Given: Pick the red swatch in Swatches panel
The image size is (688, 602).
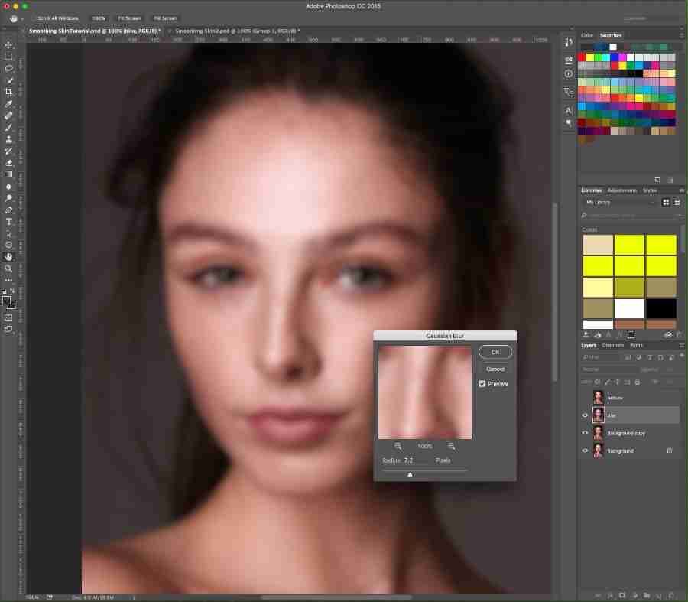Looking at the screenshot, I should point(582,57).
